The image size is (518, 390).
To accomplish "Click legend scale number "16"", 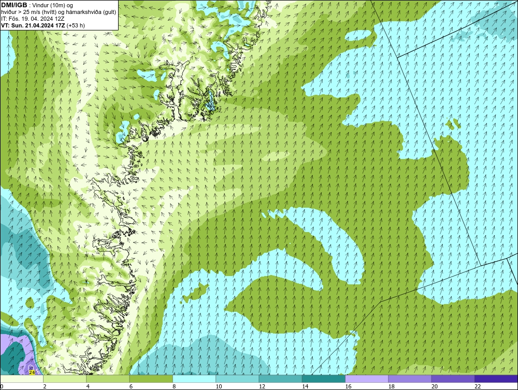I will 348,387.
